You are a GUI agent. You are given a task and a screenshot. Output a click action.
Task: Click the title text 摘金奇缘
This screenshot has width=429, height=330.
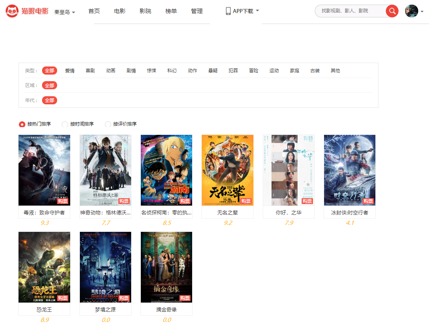pos(166,310)
